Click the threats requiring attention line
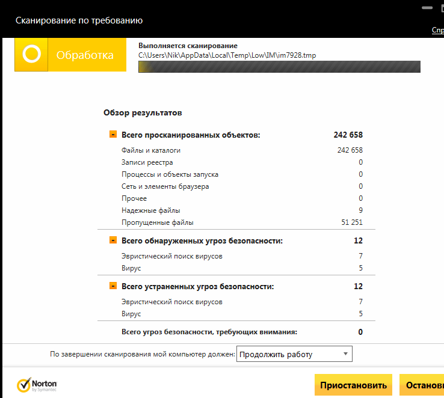Viewport: 444px width, 398px height. click(242, 332)
